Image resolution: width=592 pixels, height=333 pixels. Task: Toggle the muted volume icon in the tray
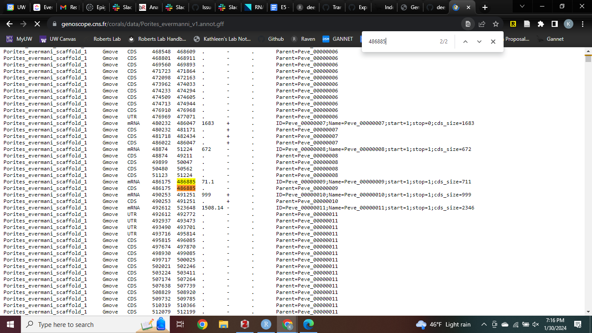point(536,324)
